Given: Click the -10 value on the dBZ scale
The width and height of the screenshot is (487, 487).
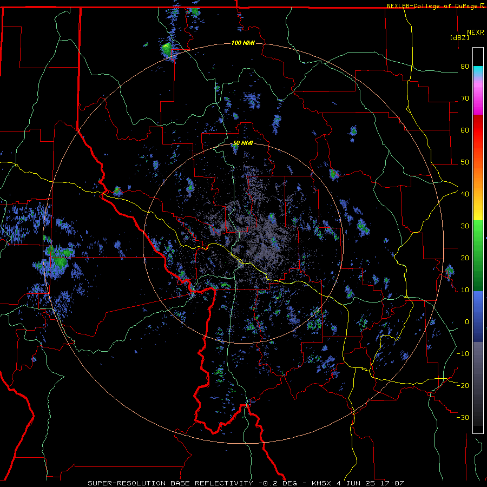Looking at the screenshot, I should coord(463,354).
